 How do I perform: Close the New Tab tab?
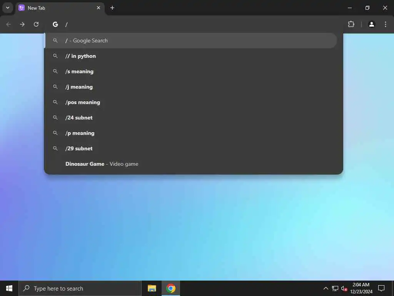[x=98, y=8]
